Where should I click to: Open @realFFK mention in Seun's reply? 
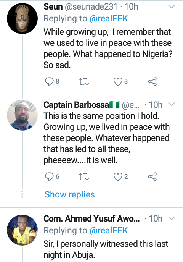click(x=109, y=19)
